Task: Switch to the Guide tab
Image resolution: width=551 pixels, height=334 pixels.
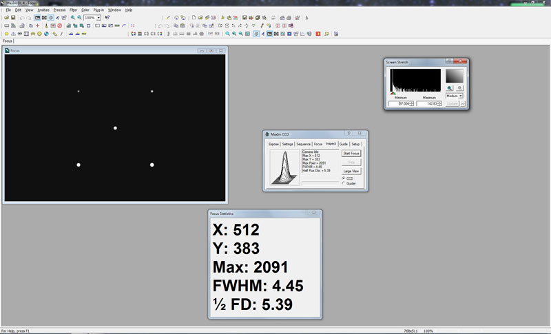Action: (343, 144)
